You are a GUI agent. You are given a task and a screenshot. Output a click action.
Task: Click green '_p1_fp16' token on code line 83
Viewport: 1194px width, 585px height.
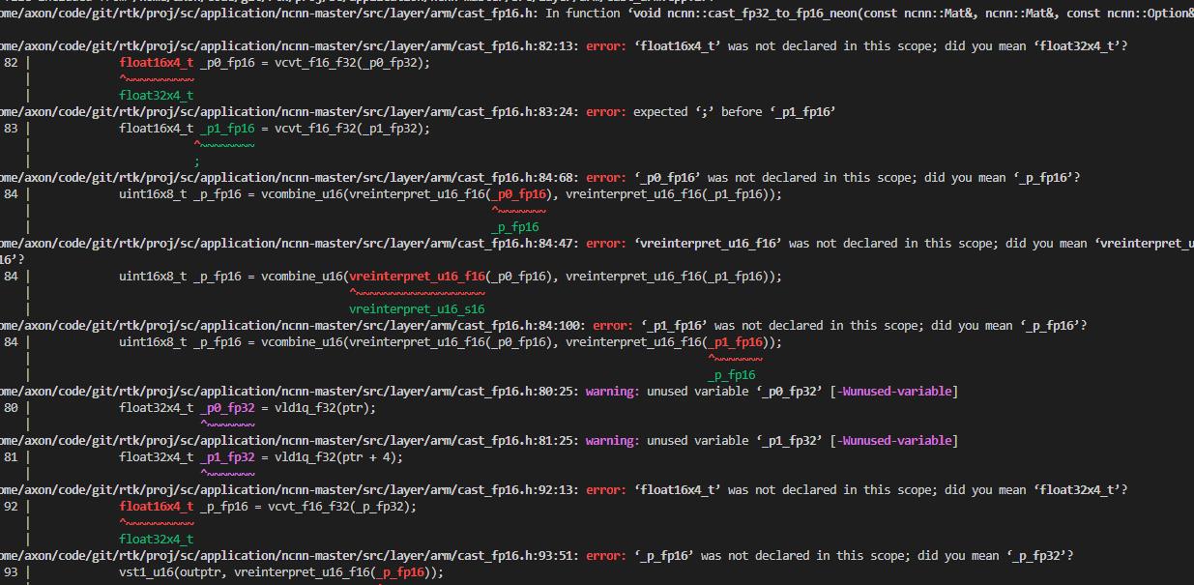tap(227, 128)
